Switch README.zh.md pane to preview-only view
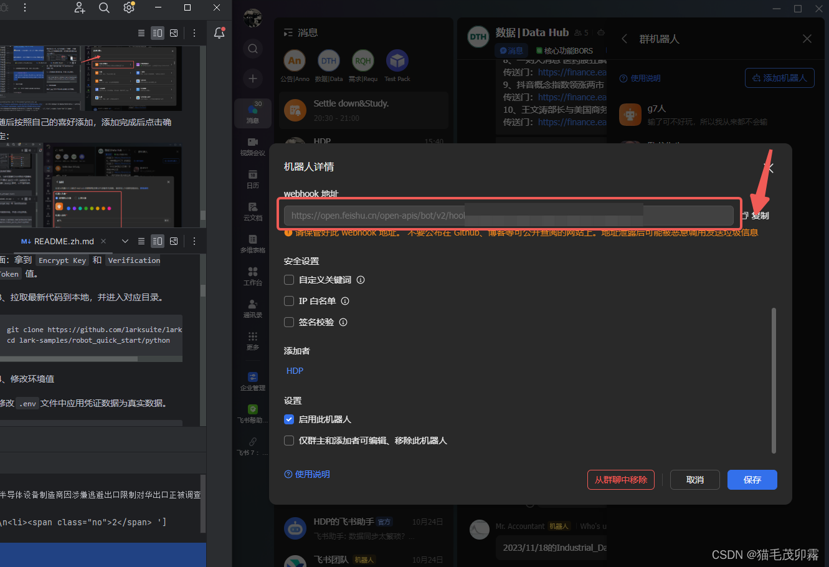Image resolution: width=829 pixels, height=567 pixels. [x=174, y=241]
